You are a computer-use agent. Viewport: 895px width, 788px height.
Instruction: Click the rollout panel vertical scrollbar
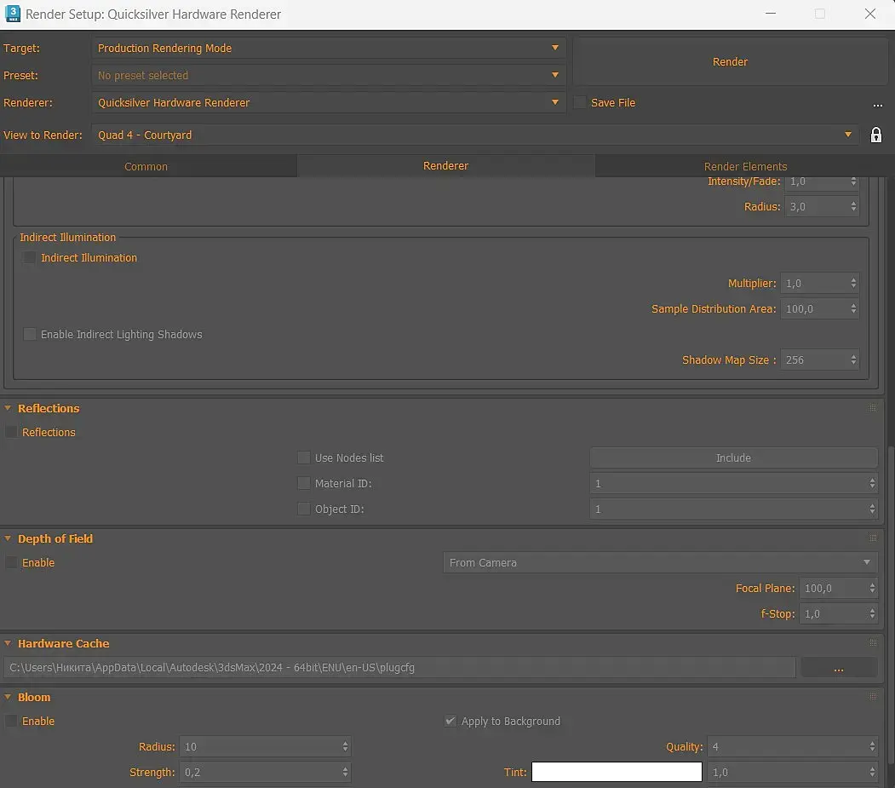(x=891, y=606)
